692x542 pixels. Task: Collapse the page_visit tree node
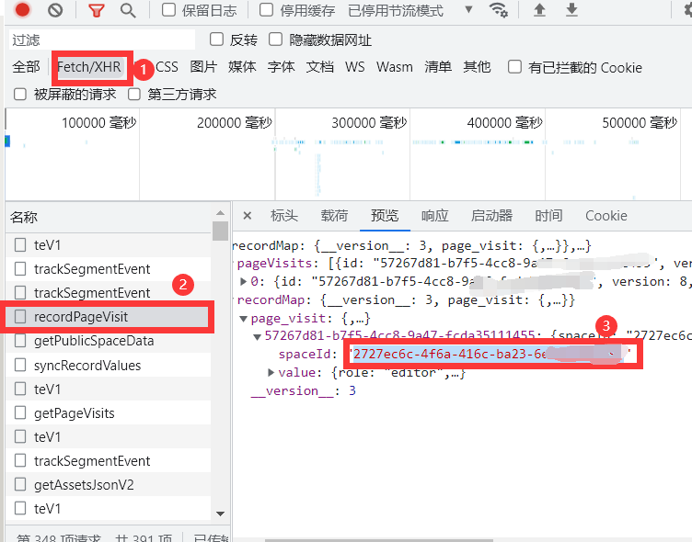(243, 318)
